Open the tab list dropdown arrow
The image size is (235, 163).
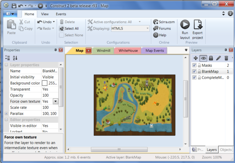(186, 50)
